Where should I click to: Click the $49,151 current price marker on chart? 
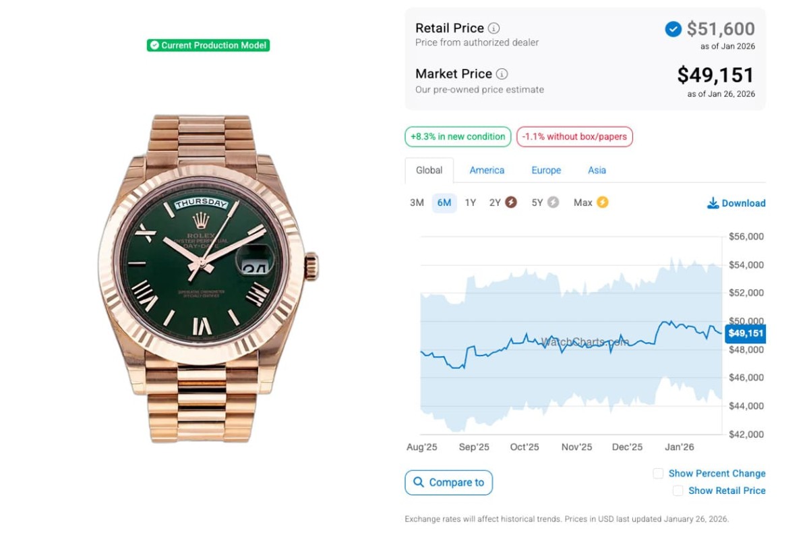coord(745,333)
